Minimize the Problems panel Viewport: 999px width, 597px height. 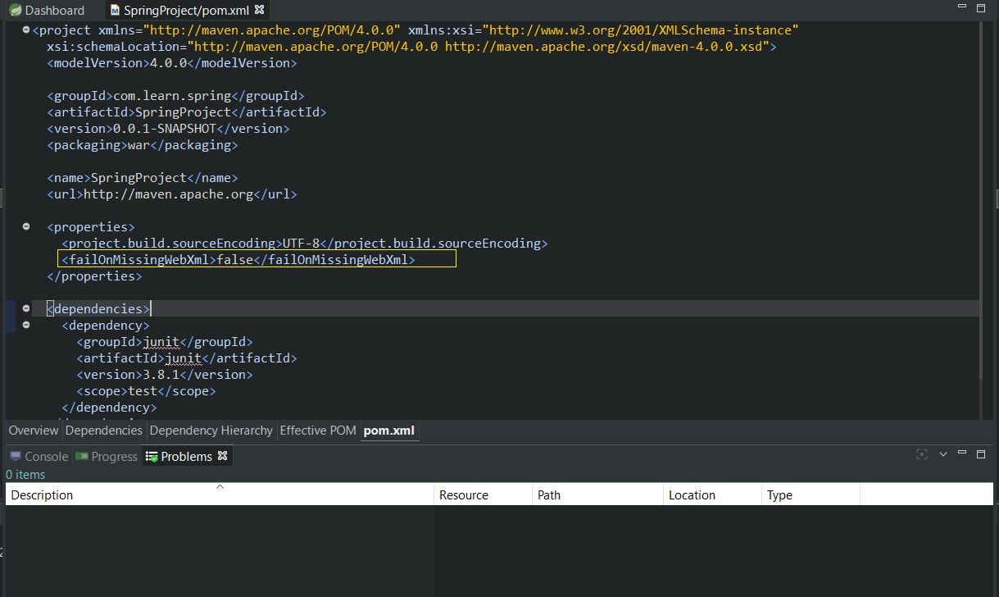click(962, 453)
